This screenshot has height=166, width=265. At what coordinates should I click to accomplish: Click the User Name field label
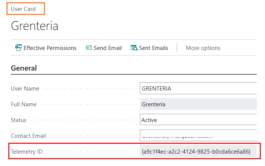point(25,89)
